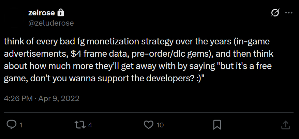Open the three-dot more options menu
The height and width of the screenshot is (139, 299).
[x=288, y=13]
